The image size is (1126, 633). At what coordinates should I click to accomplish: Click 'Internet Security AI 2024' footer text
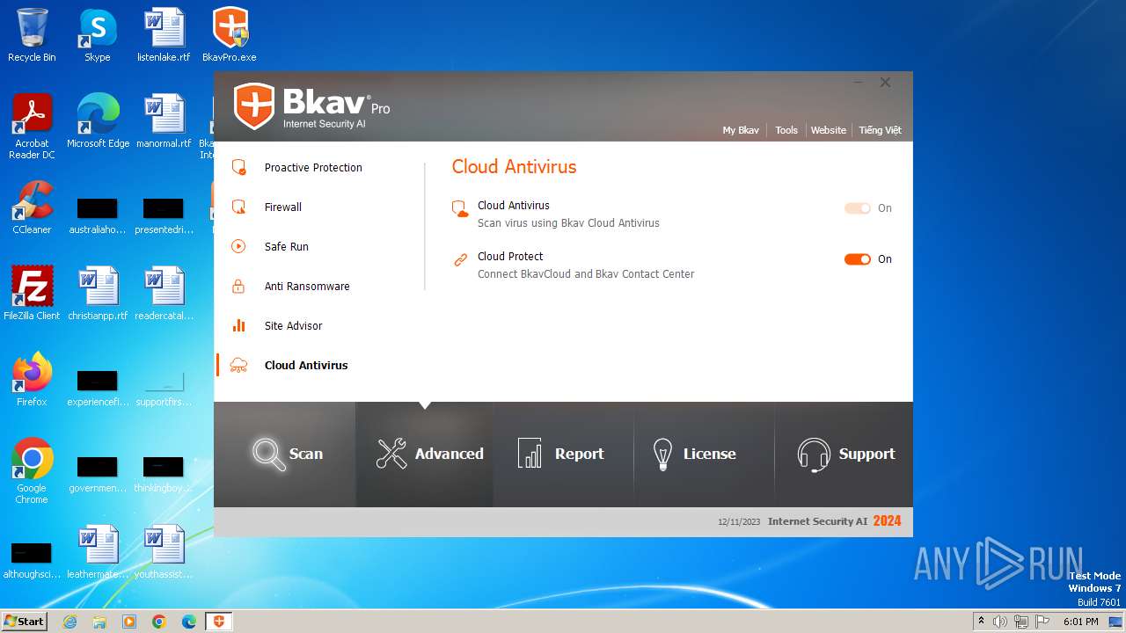pyautogui.click(x=835, y=521)
